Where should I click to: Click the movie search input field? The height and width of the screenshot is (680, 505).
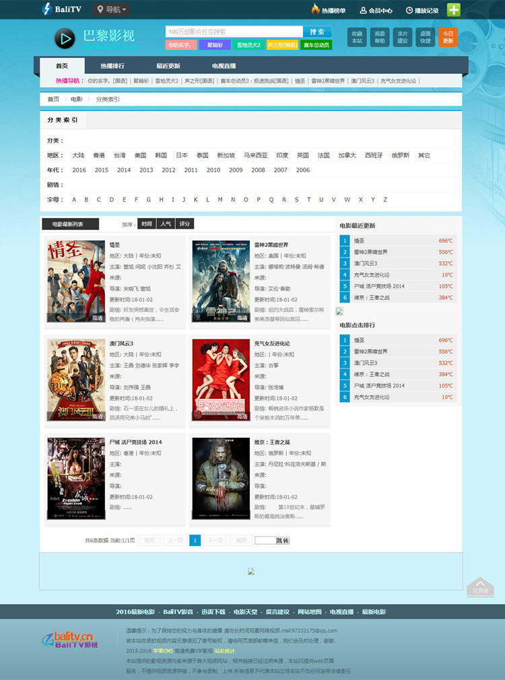(234, 32)
